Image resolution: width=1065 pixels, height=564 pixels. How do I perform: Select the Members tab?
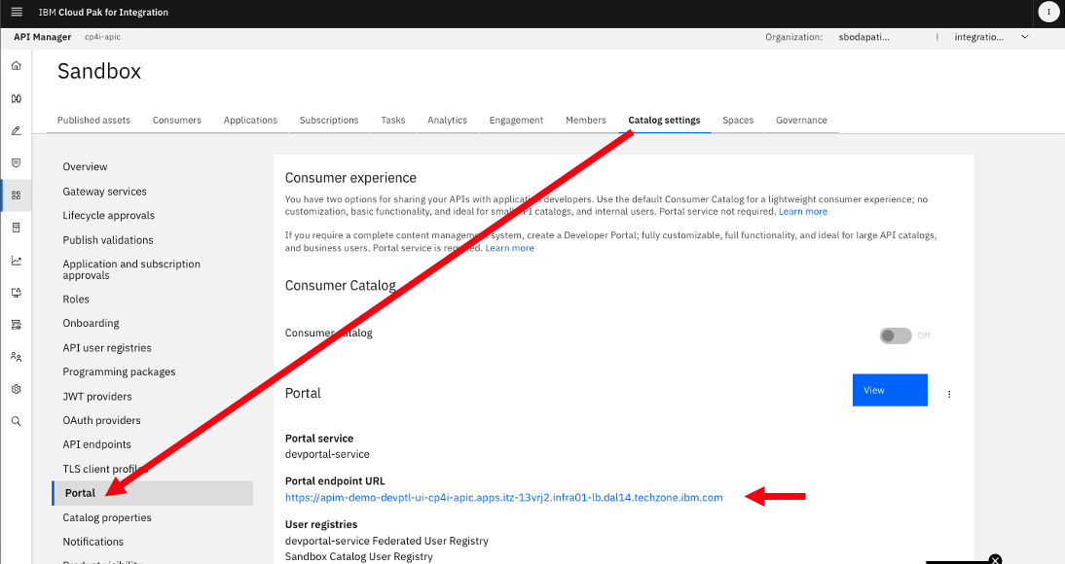(585, 121)
